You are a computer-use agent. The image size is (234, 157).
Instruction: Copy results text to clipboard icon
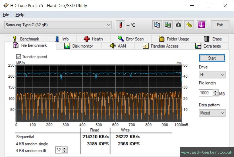[x=157, y=25]
